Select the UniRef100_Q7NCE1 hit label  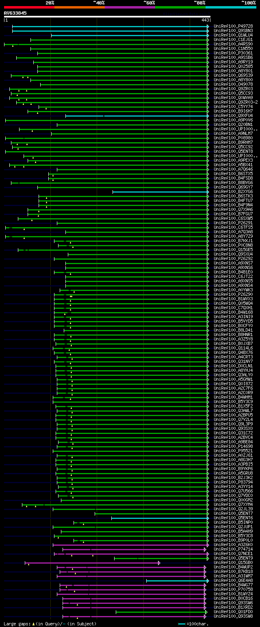pos(233,554)
